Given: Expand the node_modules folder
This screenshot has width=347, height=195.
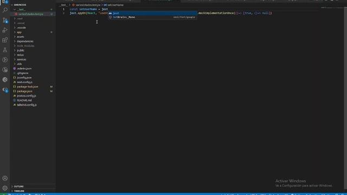Looking at the screenshot, I should click(x=25, y=45).
